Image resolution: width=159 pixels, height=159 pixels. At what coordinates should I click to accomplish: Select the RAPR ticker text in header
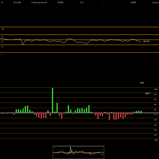point(133,3)
